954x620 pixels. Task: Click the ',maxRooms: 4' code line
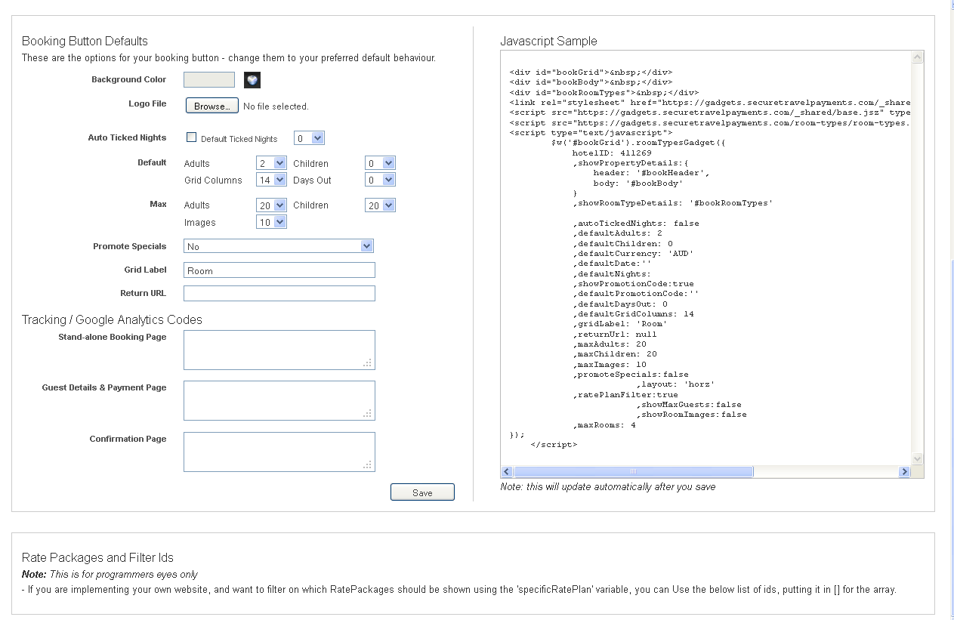pos(604,425)
